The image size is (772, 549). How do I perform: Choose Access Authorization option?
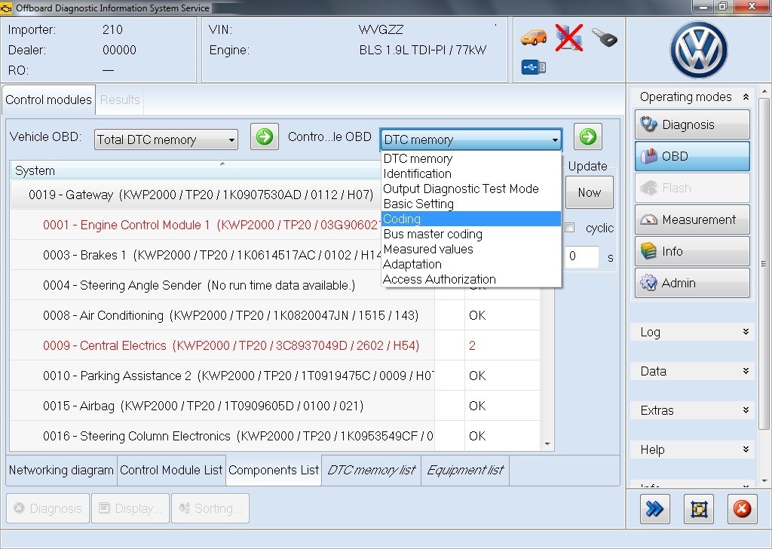click(x=471, y=279)
